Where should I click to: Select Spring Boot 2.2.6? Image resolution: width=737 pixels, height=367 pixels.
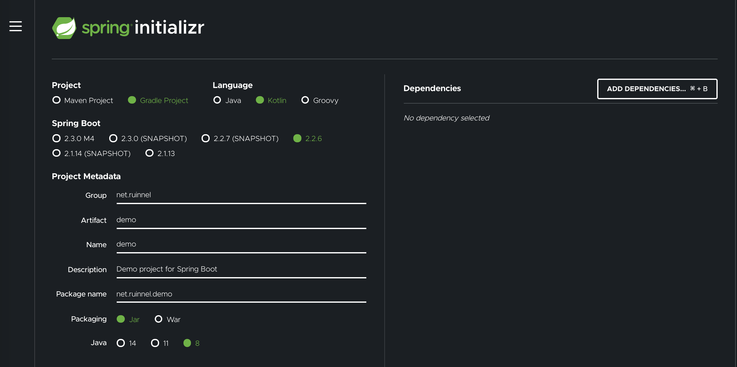[308, 138]
